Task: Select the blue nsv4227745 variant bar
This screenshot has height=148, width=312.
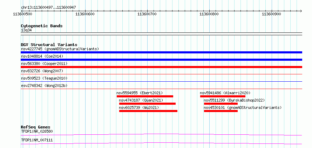Action: (x=161, y=52)
